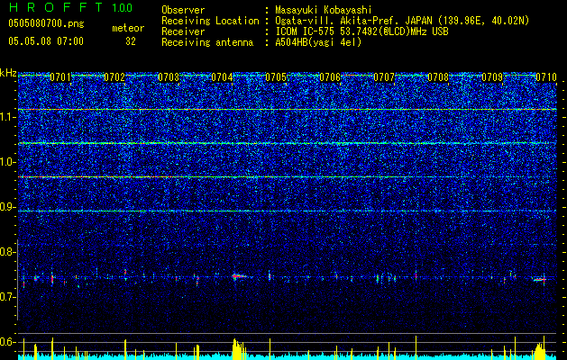Click the 0701 time marker
The width and height of the screenshot is (567, 360).
pos(60,77)
